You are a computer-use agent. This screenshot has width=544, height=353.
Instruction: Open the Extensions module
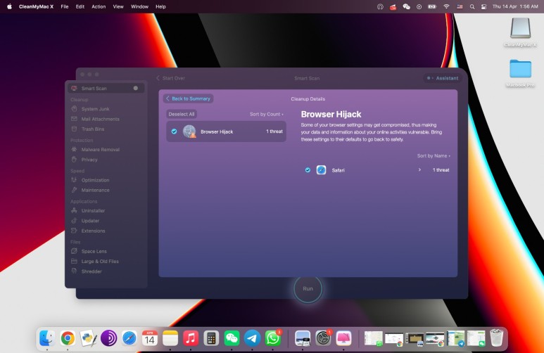pos(93,231)
